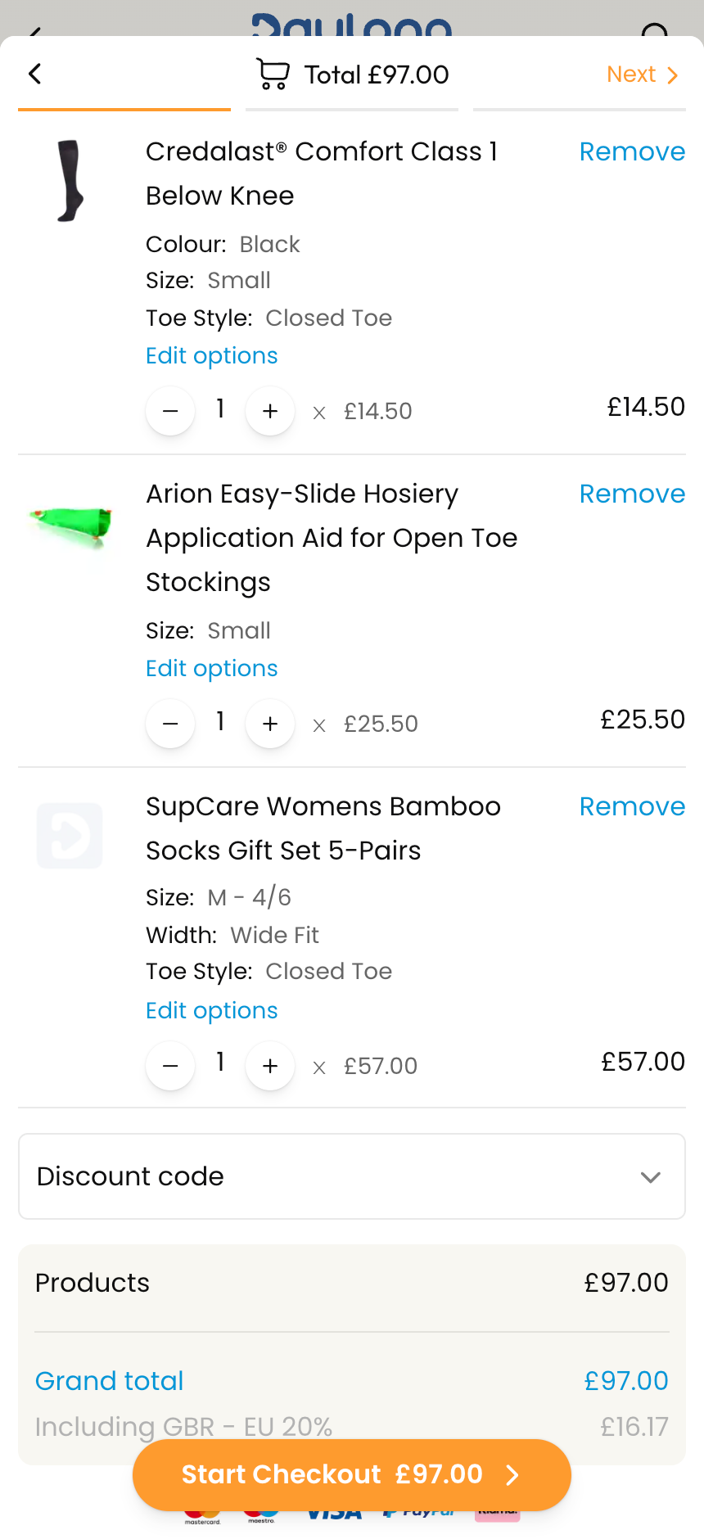Remove Credalast Comfort Class 1 from cart
The height and width of the screenshot is (1539, 704).
click(x=632, y=152)
